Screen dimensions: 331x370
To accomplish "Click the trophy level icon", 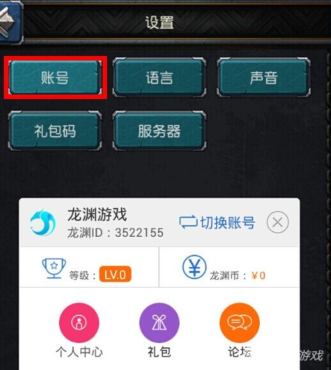I will (x=54, y=268).
